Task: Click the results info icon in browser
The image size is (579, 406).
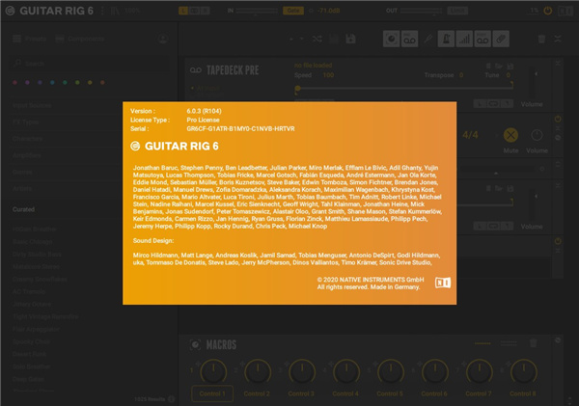Action: [x=172, y=399]
